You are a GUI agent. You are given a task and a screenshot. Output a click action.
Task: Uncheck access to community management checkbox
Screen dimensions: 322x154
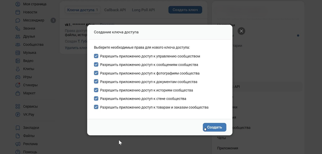point(96,56)
